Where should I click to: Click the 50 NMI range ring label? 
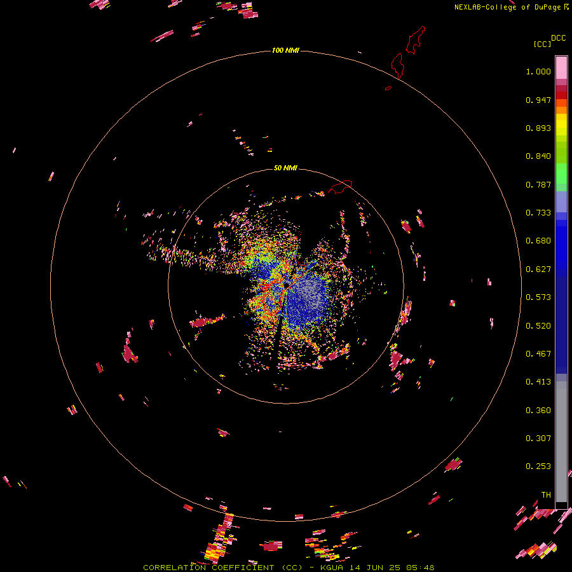tap(285, 168)
